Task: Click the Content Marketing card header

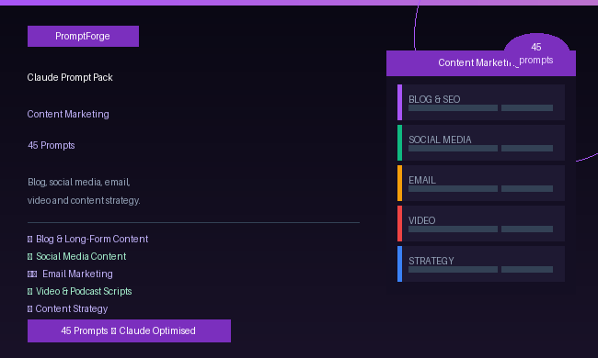Action: coord(481,63)
